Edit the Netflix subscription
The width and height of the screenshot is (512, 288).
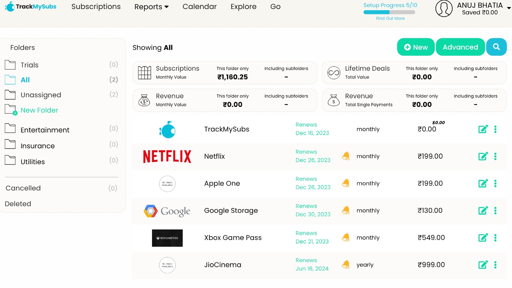(x=483, y=156)
